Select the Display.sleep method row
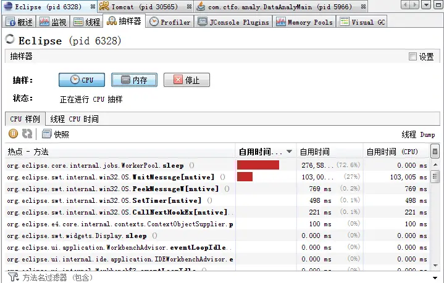The height and width of the screenshot is (283, 444). tap(217, 236)
